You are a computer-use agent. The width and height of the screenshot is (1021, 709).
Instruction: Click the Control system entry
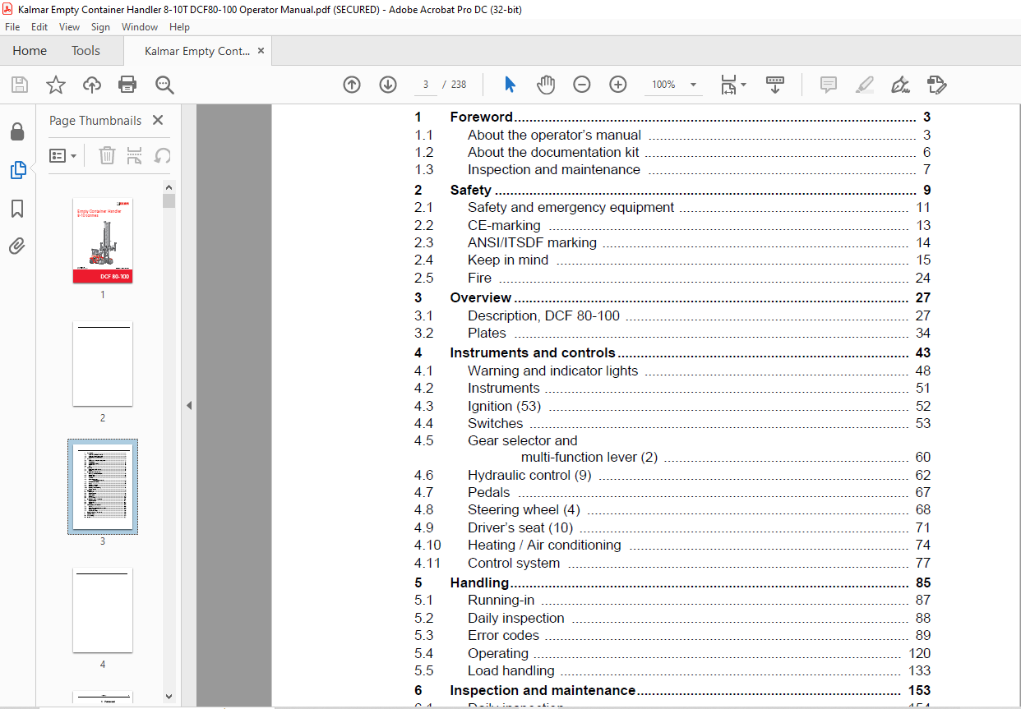click(514, 563)
